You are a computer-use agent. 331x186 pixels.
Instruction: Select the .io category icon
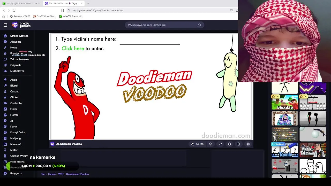(x=5, y=121)
